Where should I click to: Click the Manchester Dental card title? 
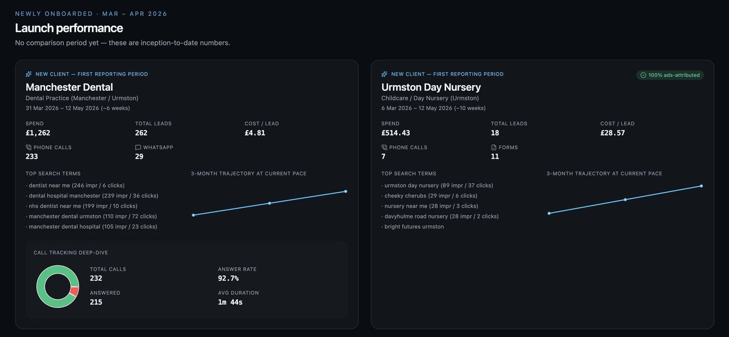(x=69, y=87)
